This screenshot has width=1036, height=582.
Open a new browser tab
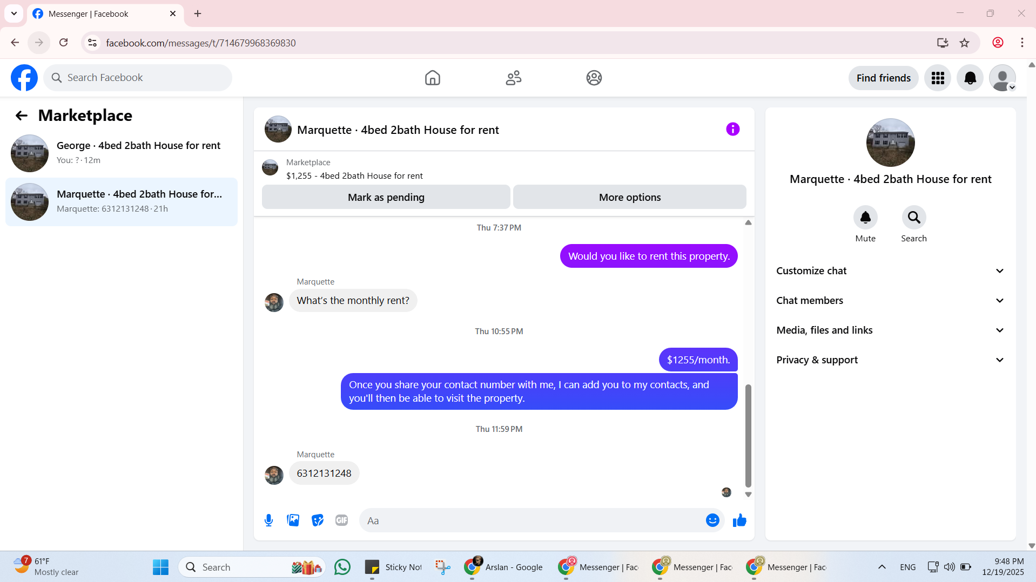click(x=198, y=14)
